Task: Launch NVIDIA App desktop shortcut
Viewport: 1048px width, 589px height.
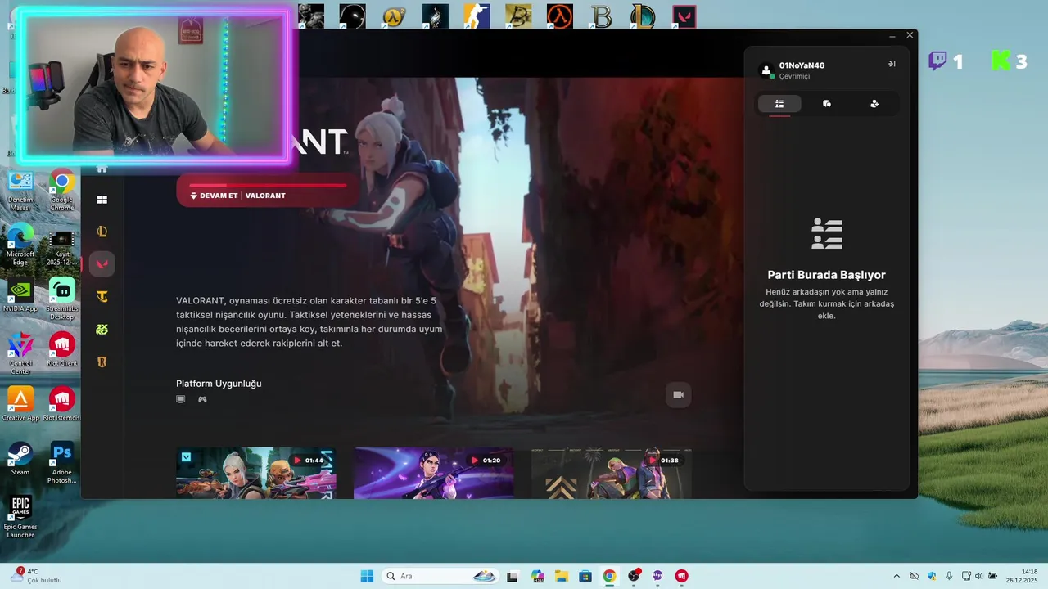Action: [20, 295]
